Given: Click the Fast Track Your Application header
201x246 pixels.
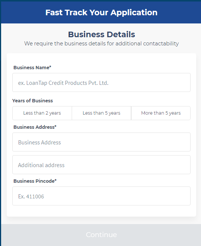Looking at the screenshot, I should coord(101,13).
